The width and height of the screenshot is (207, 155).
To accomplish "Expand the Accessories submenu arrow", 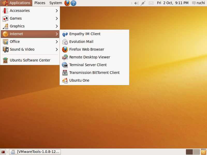I will tap(57, 11).
